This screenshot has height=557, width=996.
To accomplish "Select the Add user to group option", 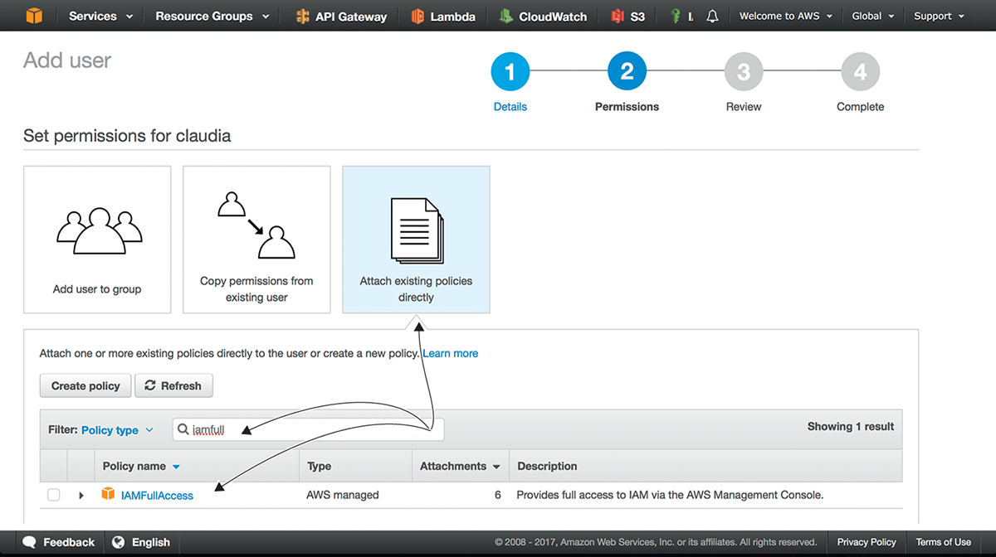I will pyautogui.click(x=97, y=240).
